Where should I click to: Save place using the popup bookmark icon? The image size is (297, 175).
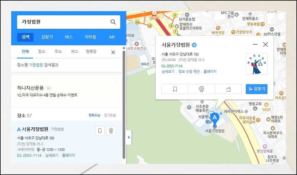(175, 89)
